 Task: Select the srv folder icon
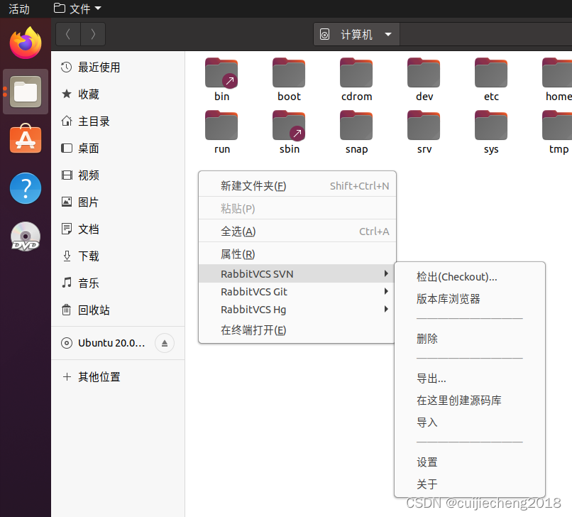click(424, 126)
